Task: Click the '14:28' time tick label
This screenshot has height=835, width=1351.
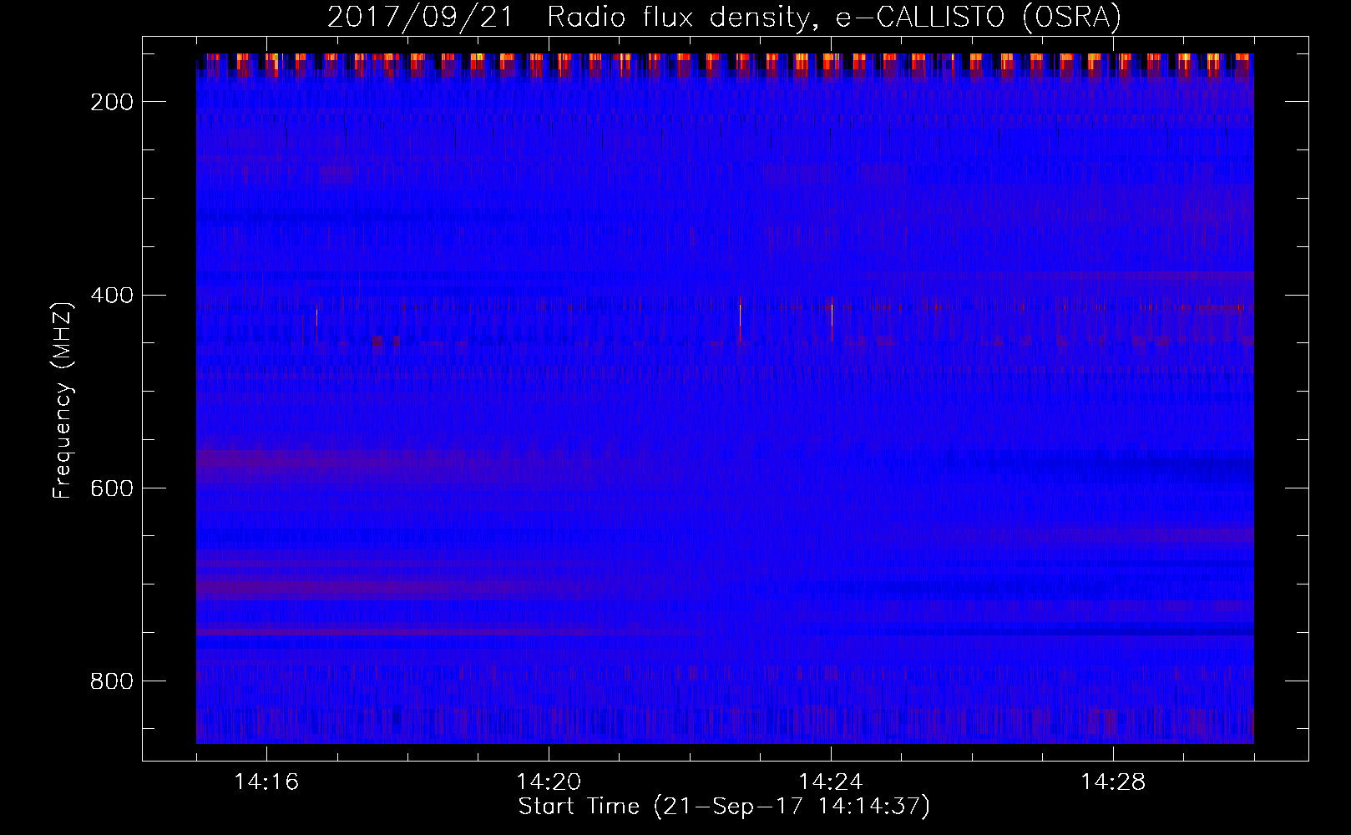Action: pyautogui.click(x=1113, y=782)
